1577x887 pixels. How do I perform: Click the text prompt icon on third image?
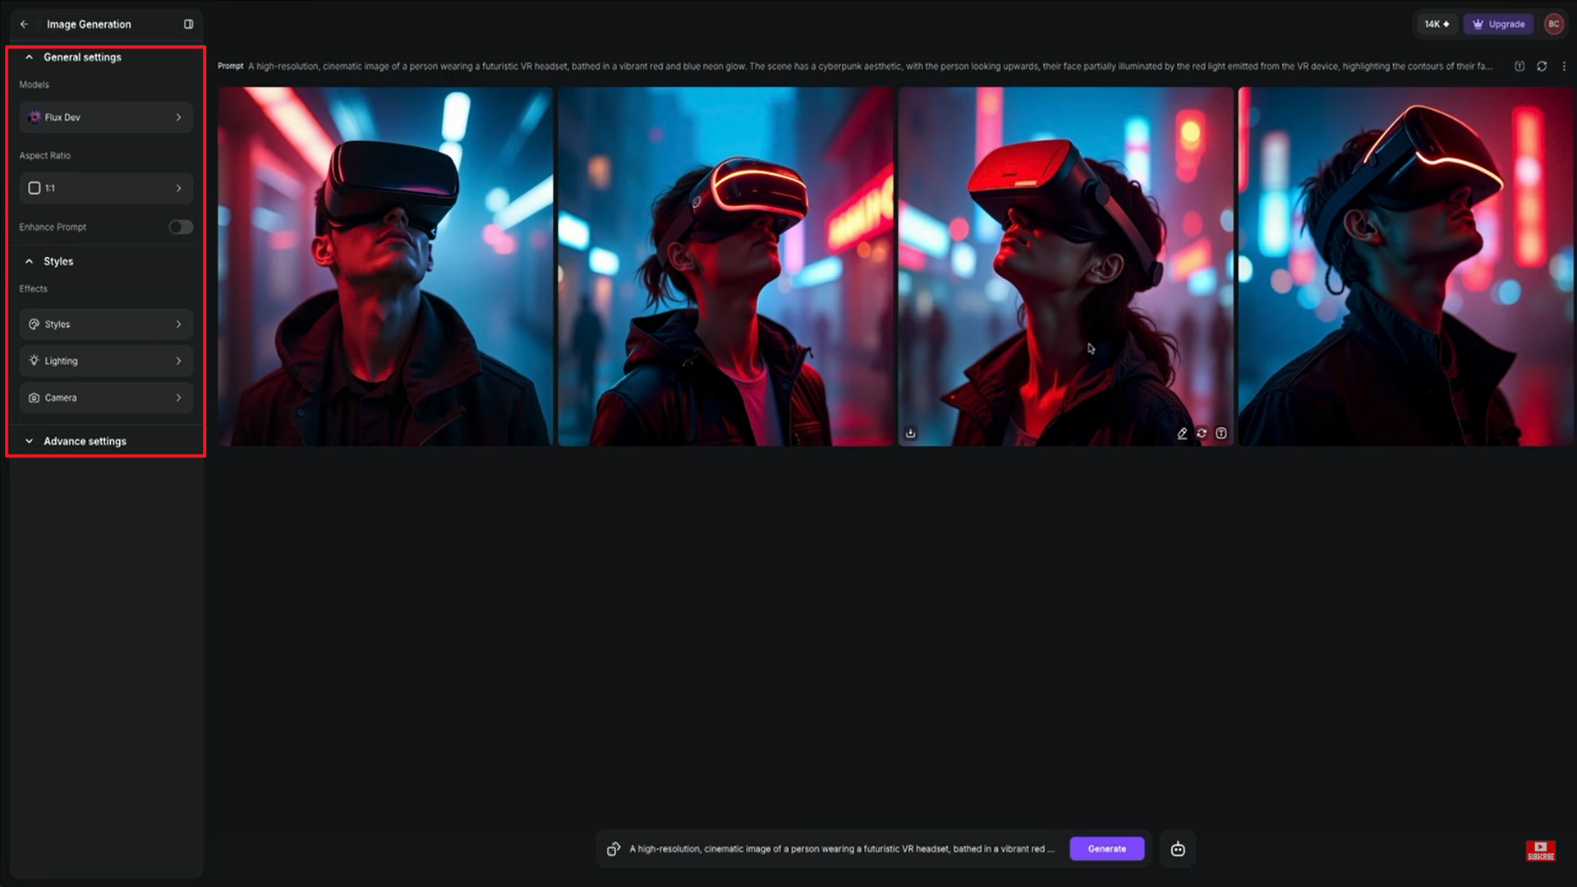point(1221,433)
